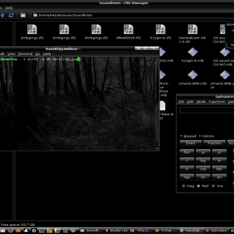
Task: Select Deg angle unit in Qalculate
Action: 188,186
